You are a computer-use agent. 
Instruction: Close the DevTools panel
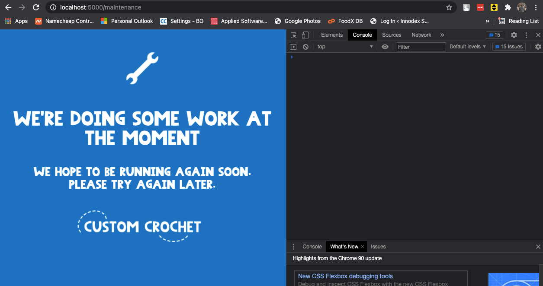(538, 35)
